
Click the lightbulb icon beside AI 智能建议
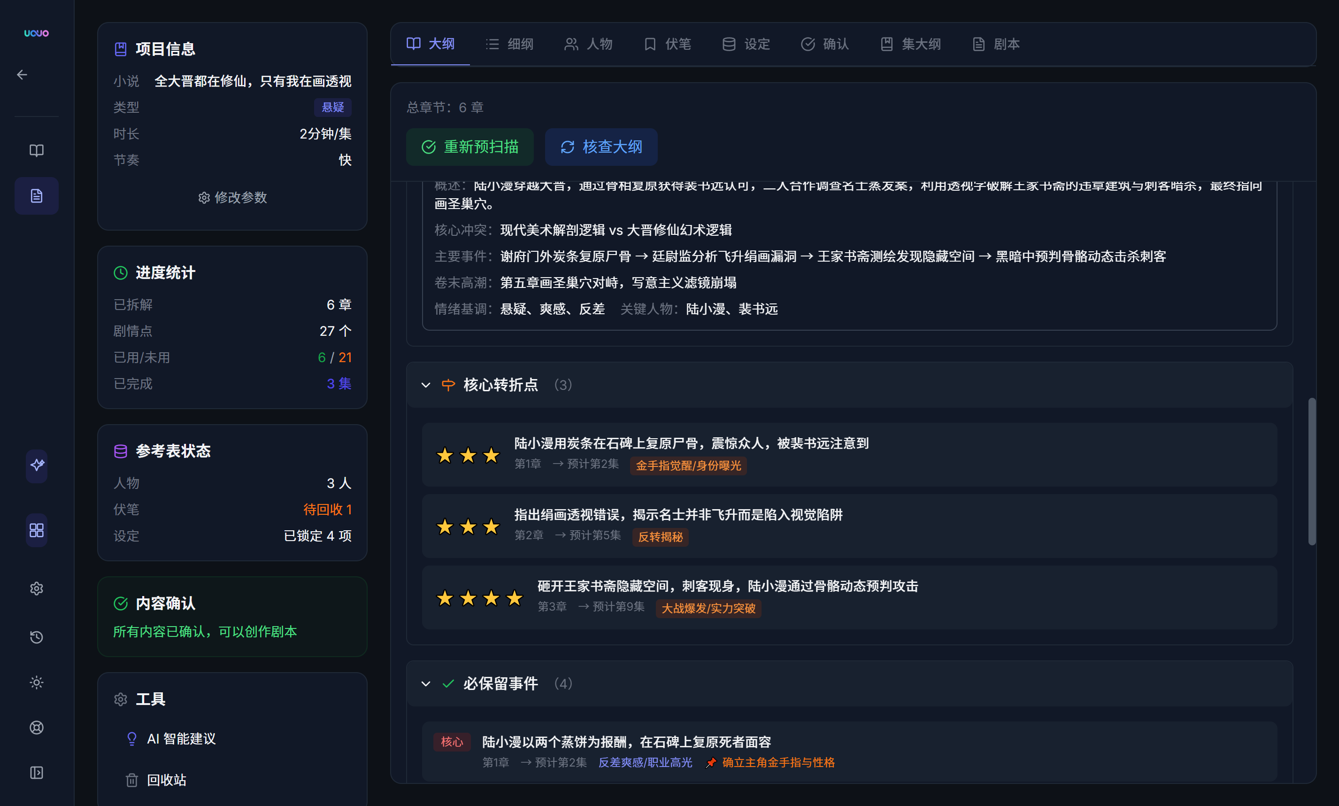[x=132, y=739]
